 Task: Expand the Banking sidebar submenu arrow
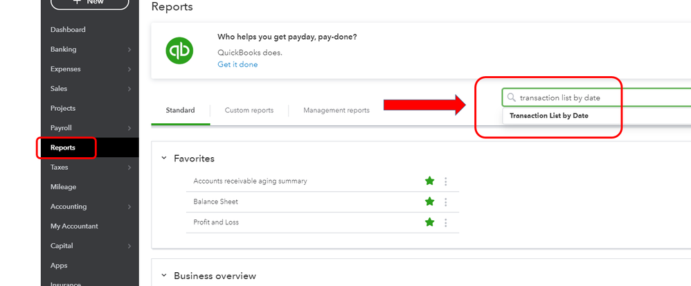tap(129, 50)
